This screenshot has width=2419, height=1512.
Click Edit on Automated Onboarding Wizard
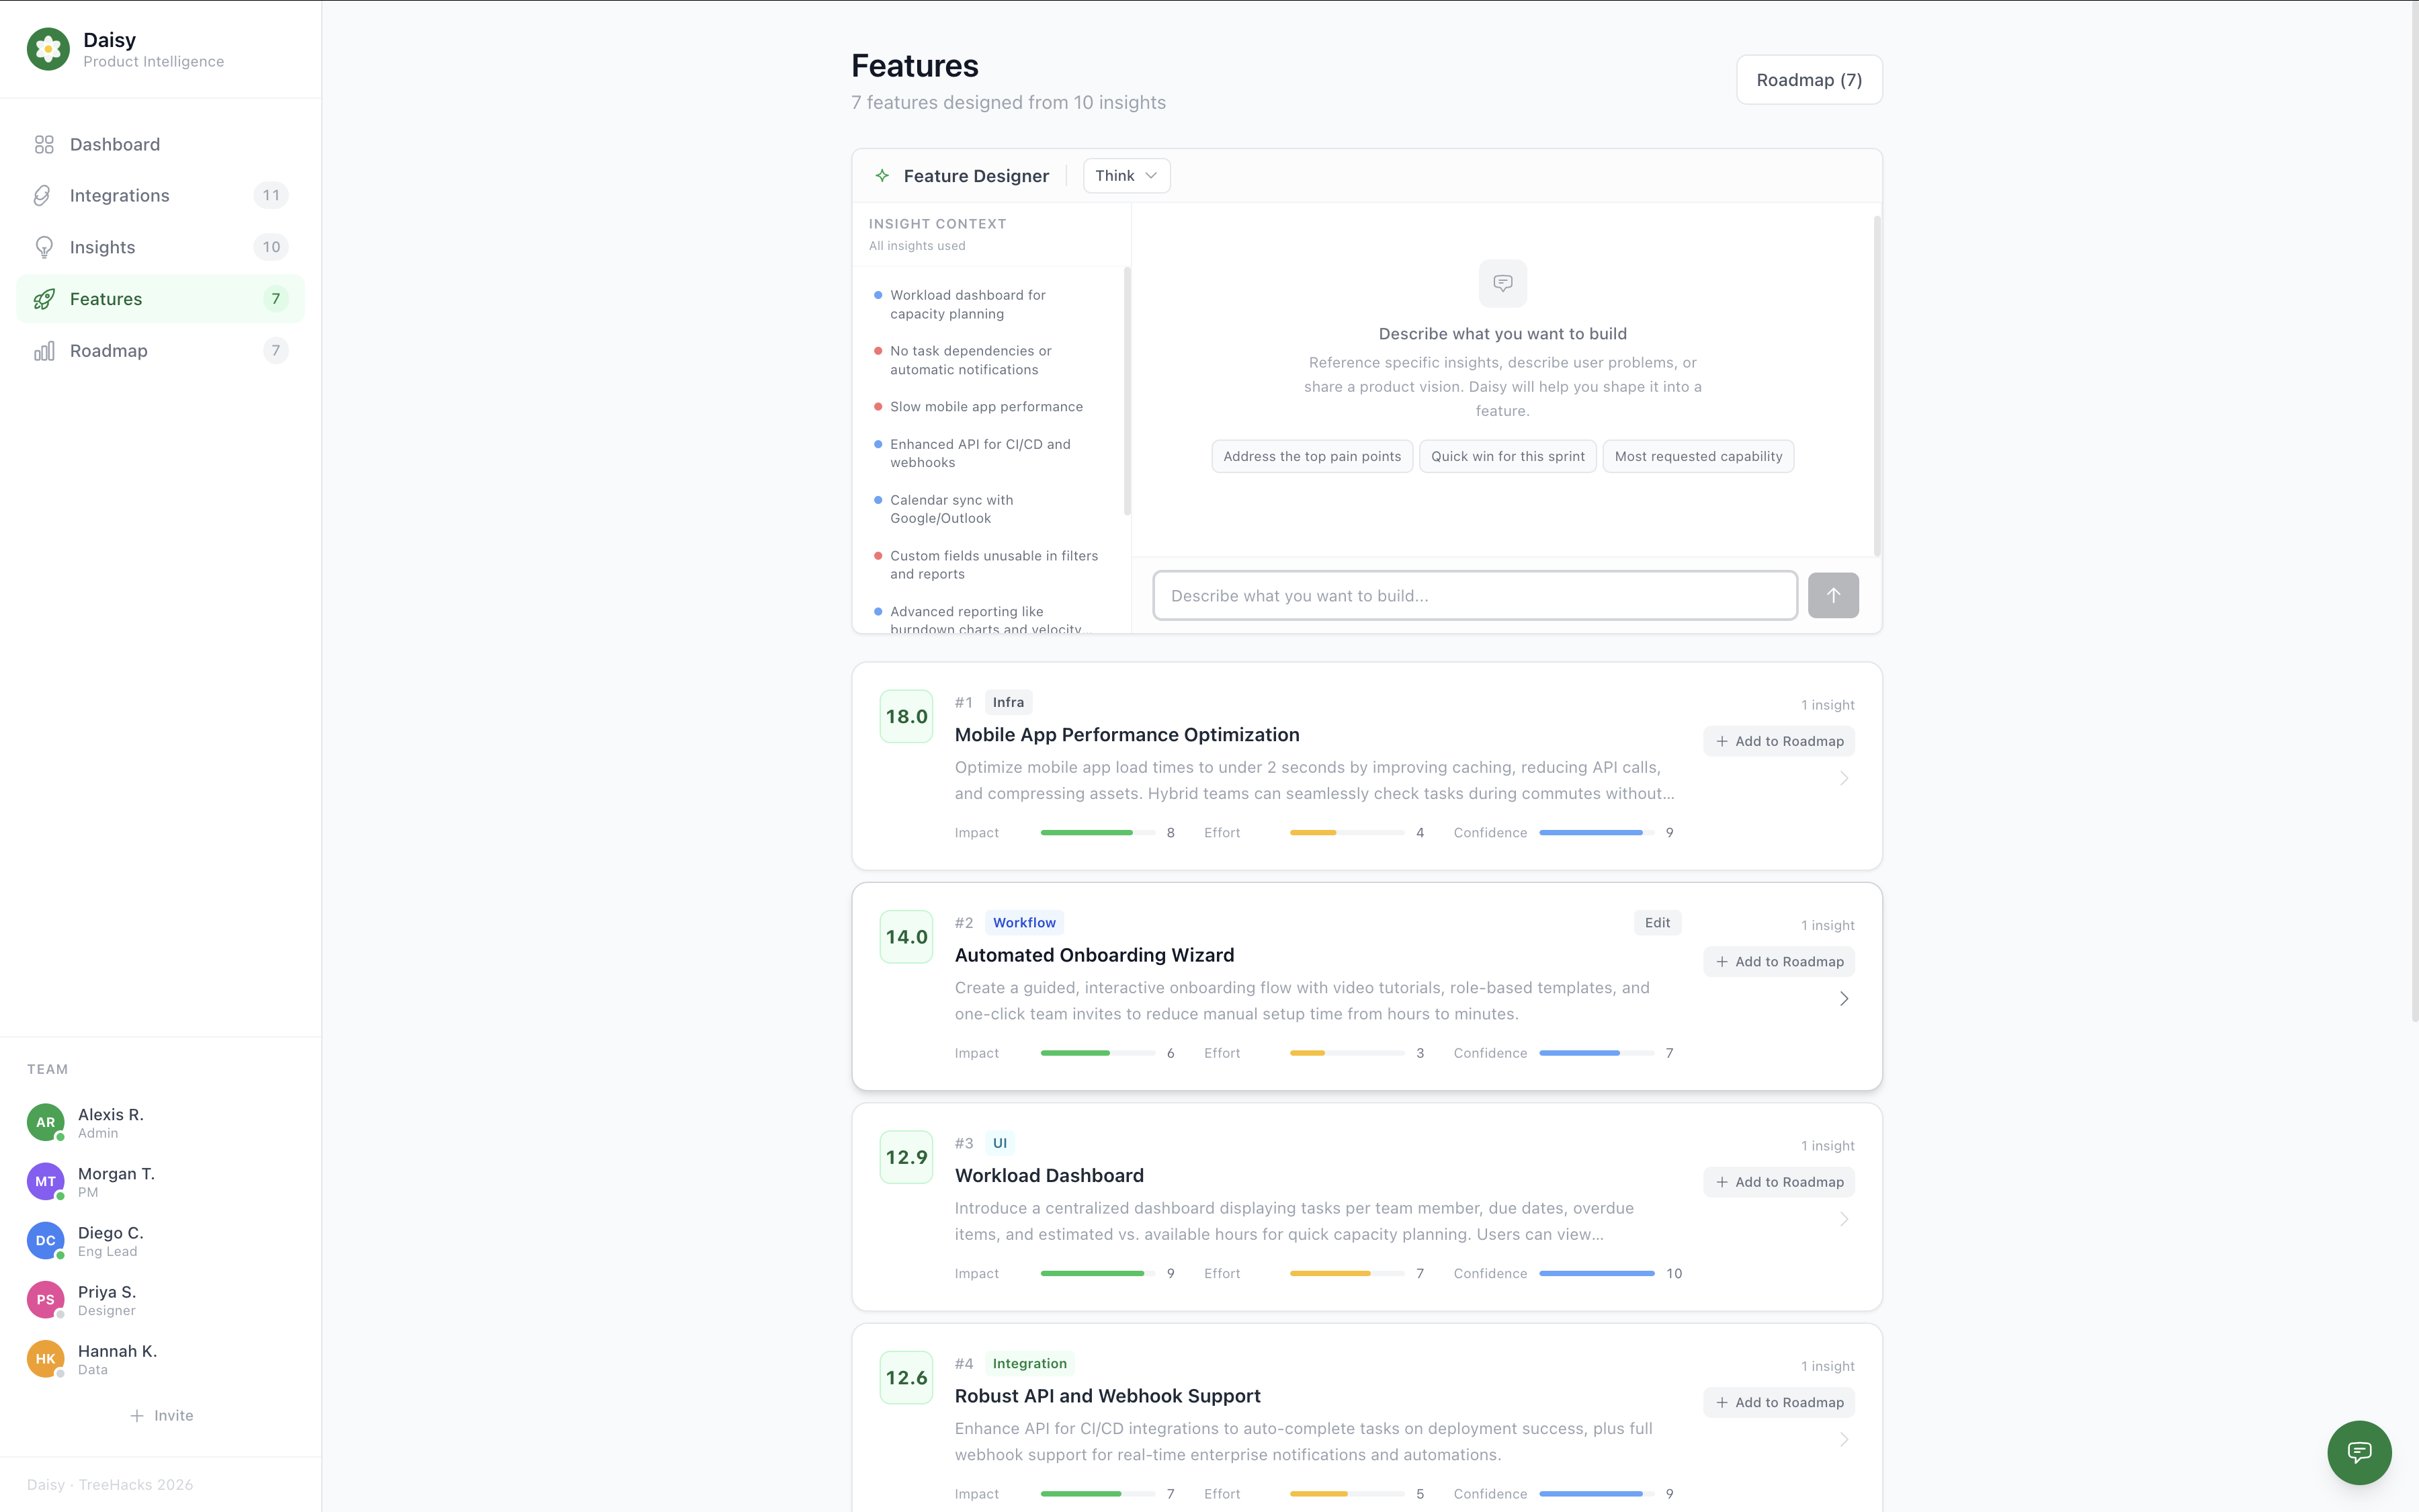(1656, 923)
